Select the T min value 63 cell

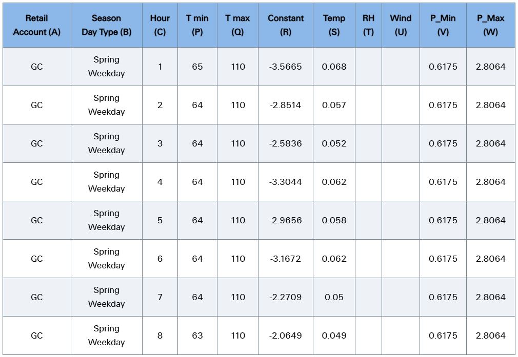(197, 335)
